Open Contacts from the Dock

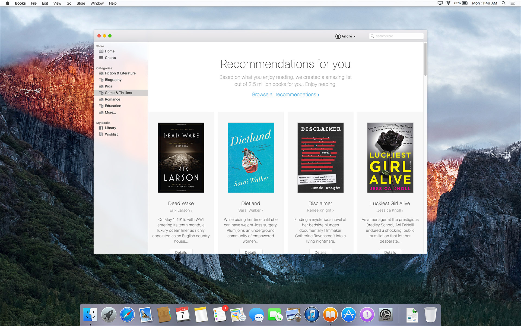coord(164,315)
